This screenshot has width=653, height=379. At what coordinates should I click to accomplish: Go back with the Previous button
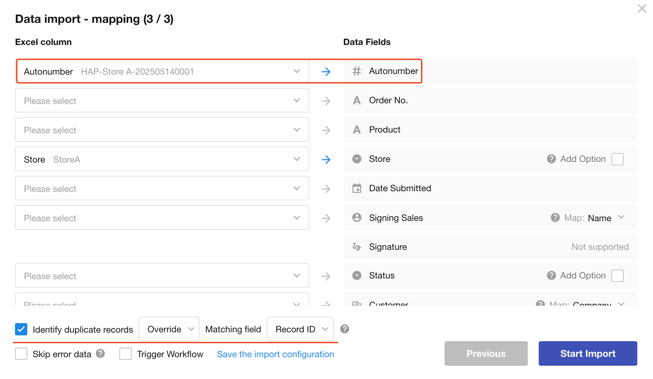point(486,353)
